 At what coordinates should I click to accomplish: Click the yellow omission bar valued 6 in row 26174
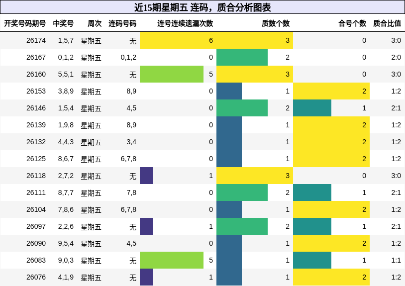(178, 40)
